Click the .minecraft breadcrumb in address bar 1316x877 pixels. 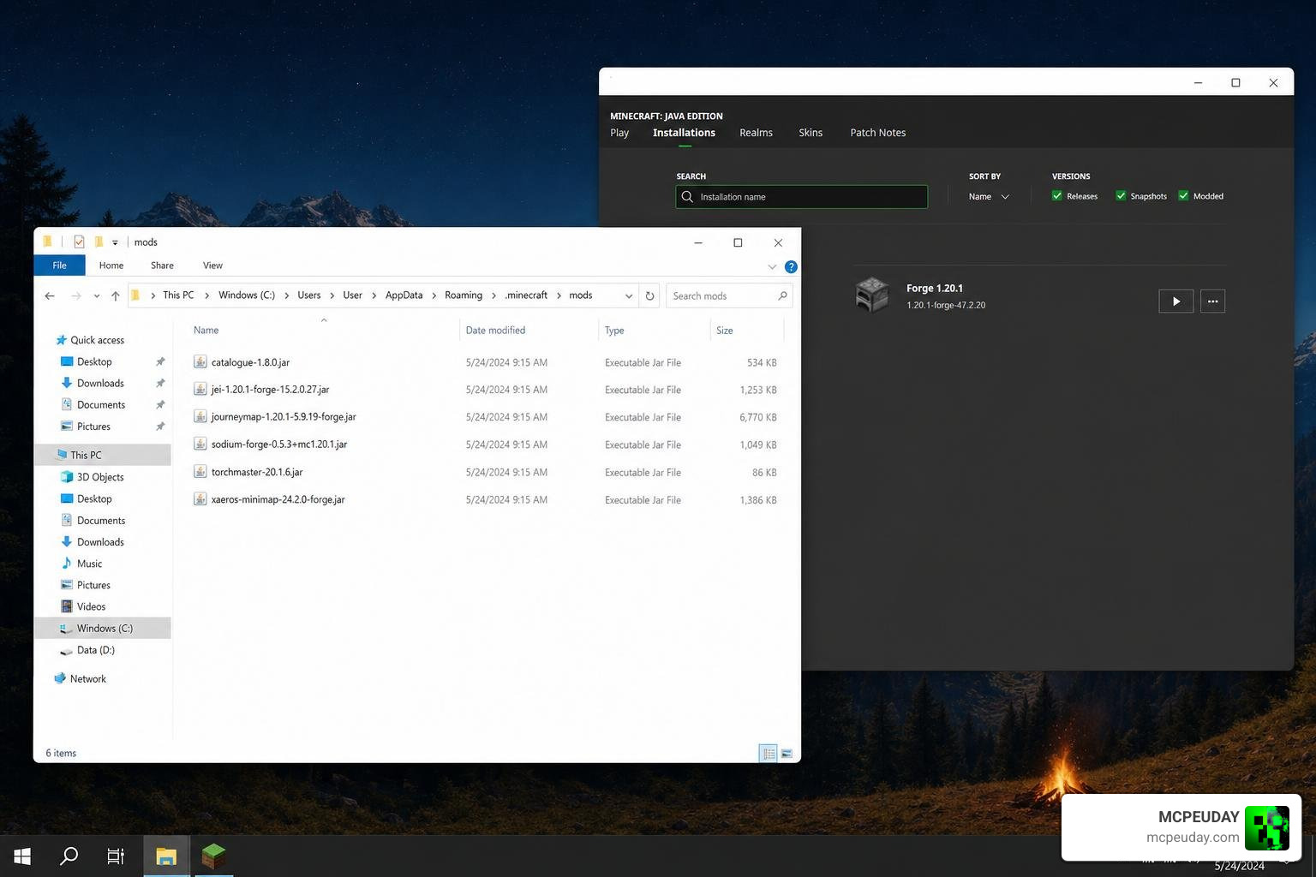pos(525,295)
